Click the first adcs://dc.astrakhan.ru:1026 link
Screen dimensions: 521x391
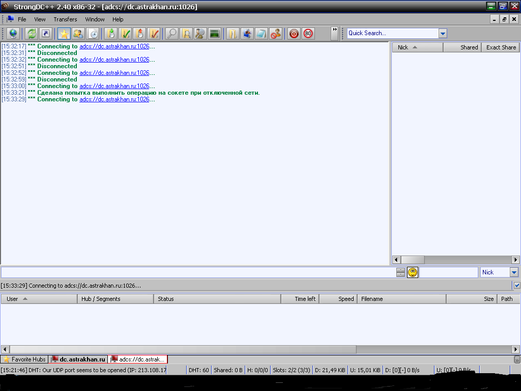click(x=117, y=46)
